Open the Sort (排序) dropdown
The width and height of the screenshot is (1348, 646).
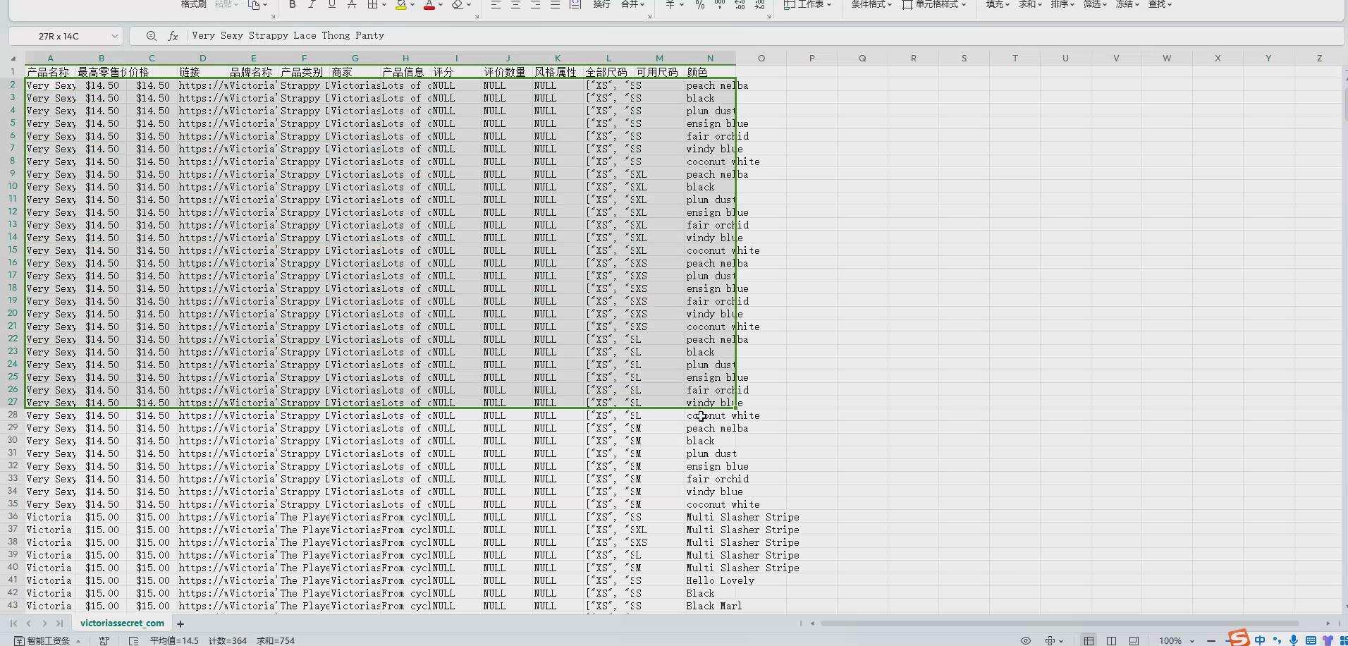(x=1062, y=4)
